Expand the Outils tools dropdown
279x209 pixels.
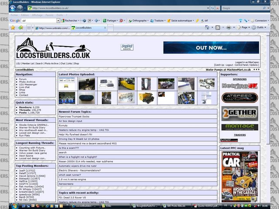click(x=265, y=27)
